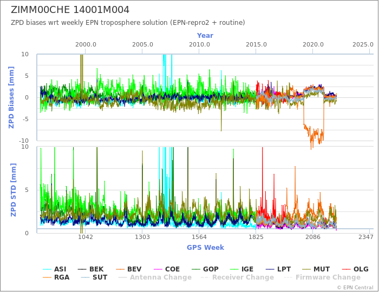Toggle the BEK legend entry

(90, 269)
